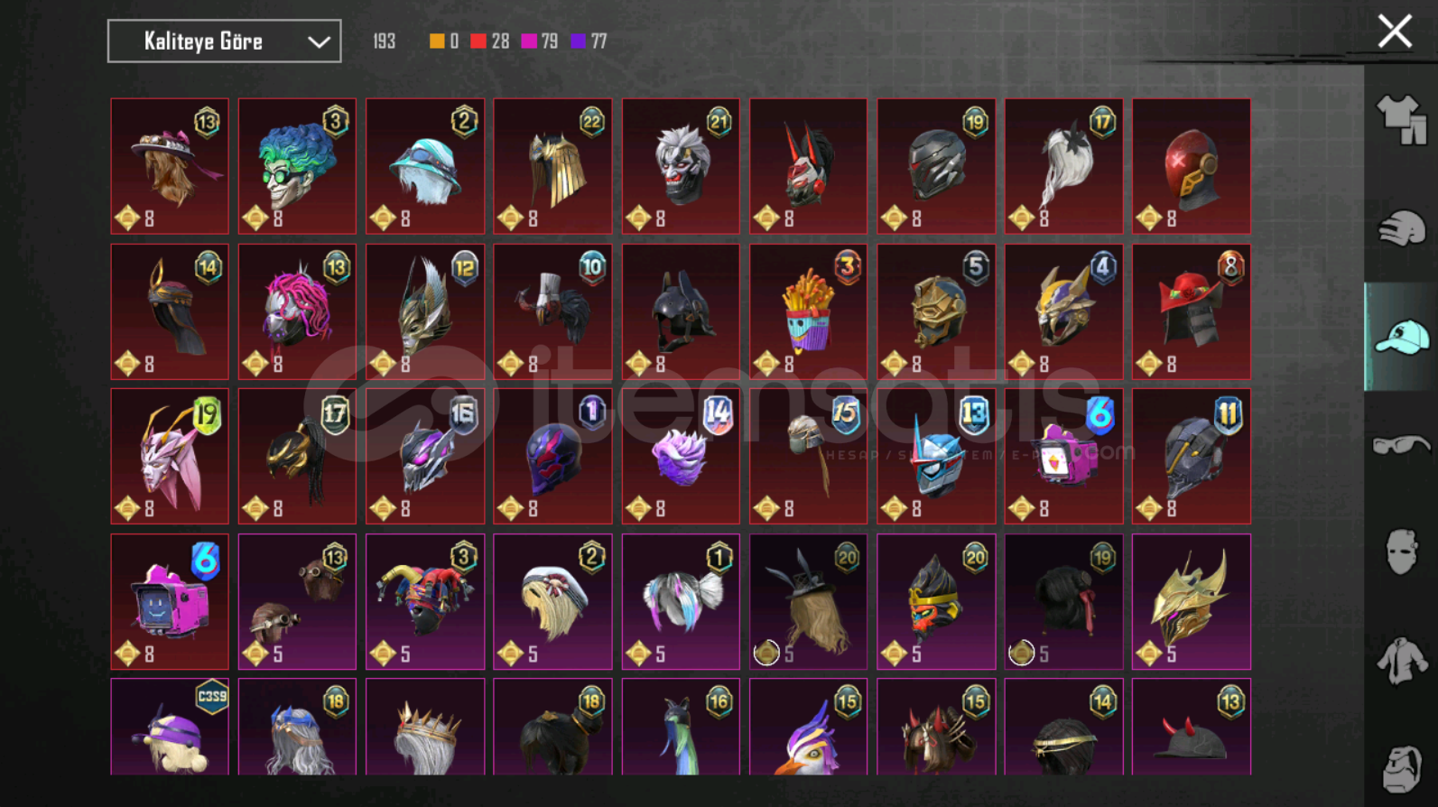The width and height of the screenshot is (1438, 807).
Task: Select the cap headgear category tab
Action: point(1401,337)
